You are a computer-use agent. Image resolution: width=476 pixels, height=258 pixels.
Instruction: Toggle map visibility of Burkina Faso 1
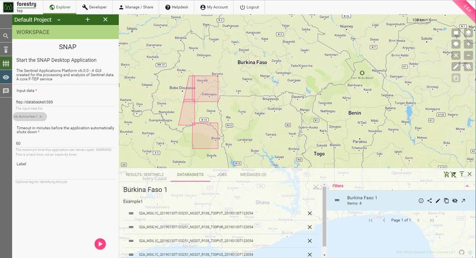pyautogui.click(x=455, y=200)
